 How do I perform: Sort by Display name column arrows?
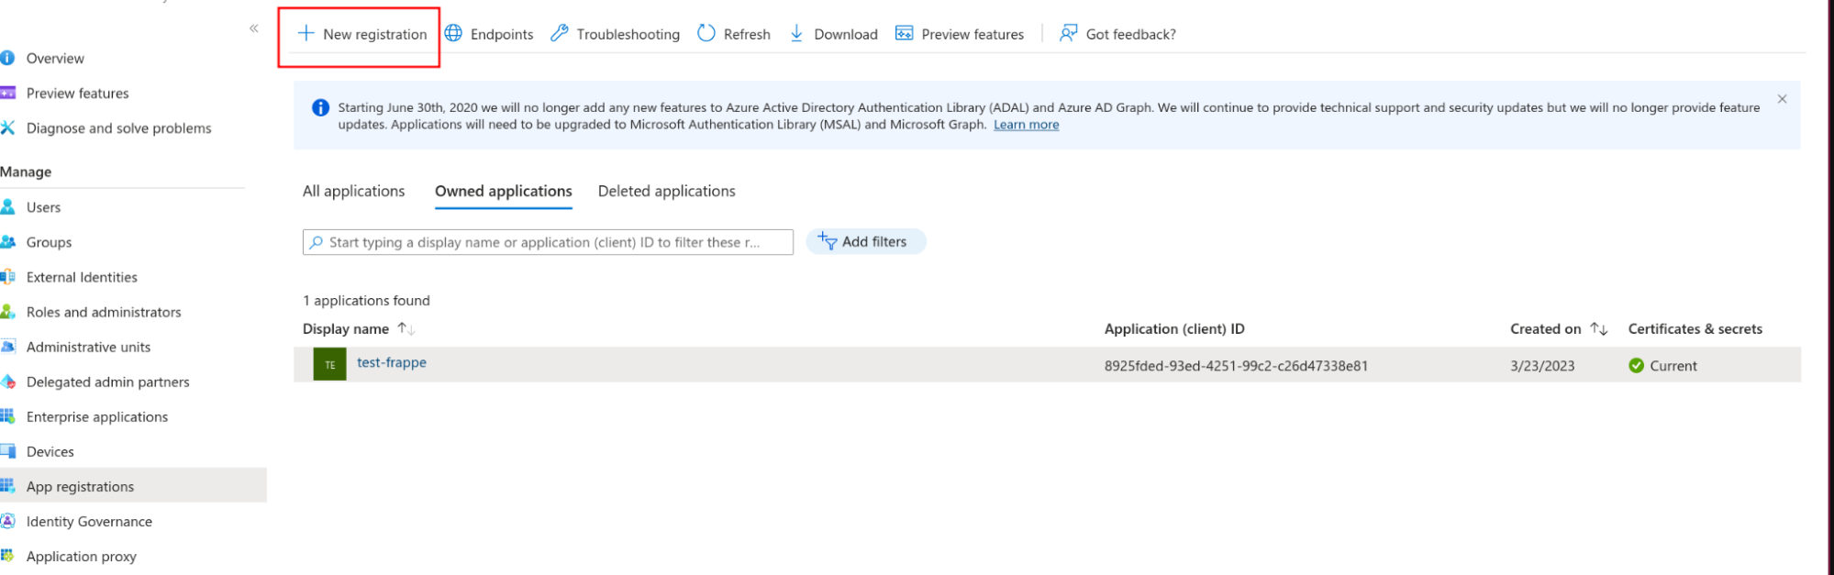406,328
